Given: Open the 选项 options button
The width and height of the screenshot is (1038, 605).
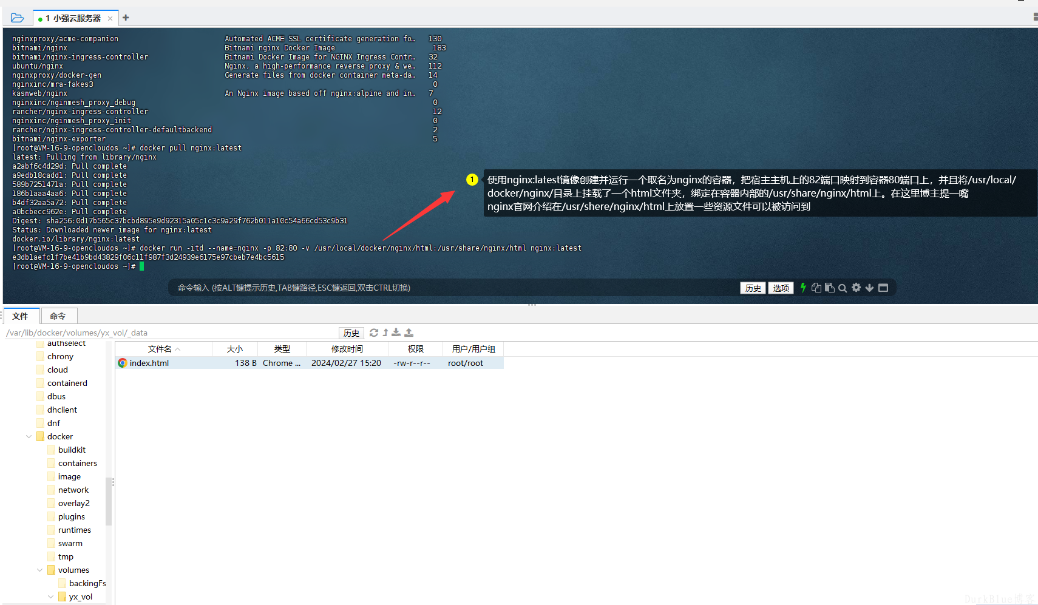Looking at the screenshot, I should (781, 288).
